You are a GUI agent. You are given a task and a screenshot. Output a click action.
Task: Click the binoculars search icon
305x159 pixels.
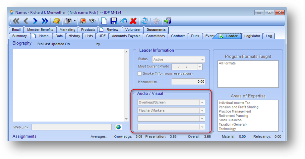tap(92, 21)
